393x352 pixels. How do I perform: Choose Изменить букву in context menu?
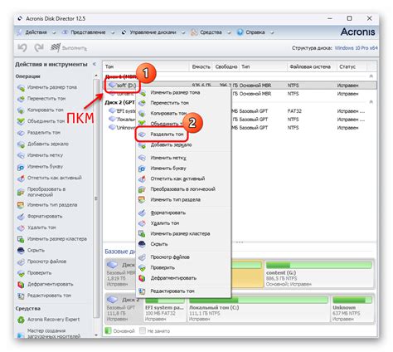click(183, 169)
